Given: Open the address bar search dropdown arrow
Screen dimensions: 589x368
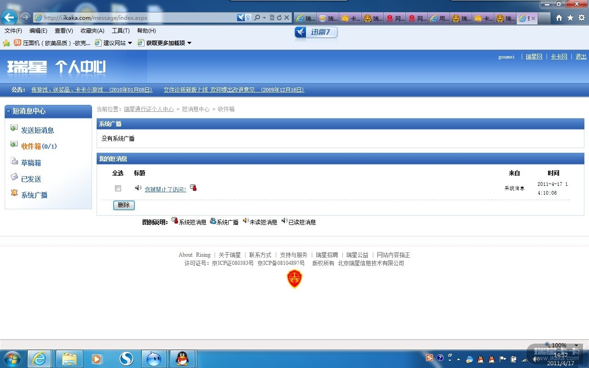Looking at the screenshot, I should coord(264,17).
